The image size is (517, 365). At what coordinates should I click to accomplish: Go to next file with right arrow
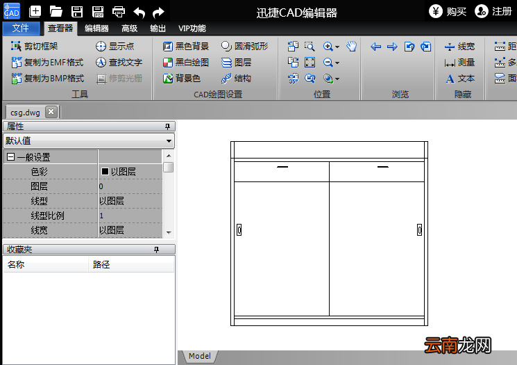click(x=392, y=47)
